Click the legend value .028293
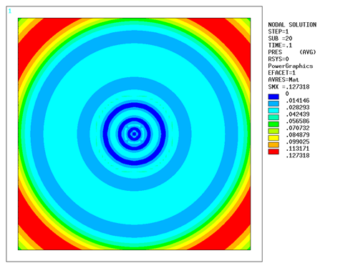 [x=298, y=107]
